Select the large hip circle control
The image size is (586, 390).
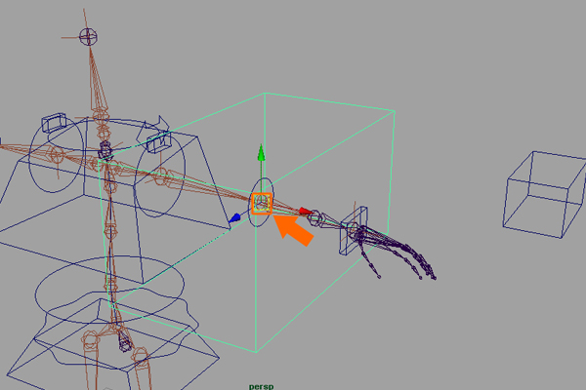click(x=109, y=290)
